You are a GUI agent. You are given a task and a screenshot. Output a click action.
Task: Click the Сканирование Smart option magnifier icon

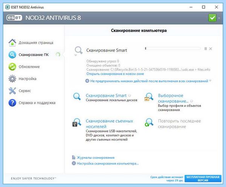coord(77,96)
